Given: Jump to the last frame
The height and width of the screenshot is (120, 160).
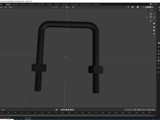Looking at the screenshot, I should (73, 110).
